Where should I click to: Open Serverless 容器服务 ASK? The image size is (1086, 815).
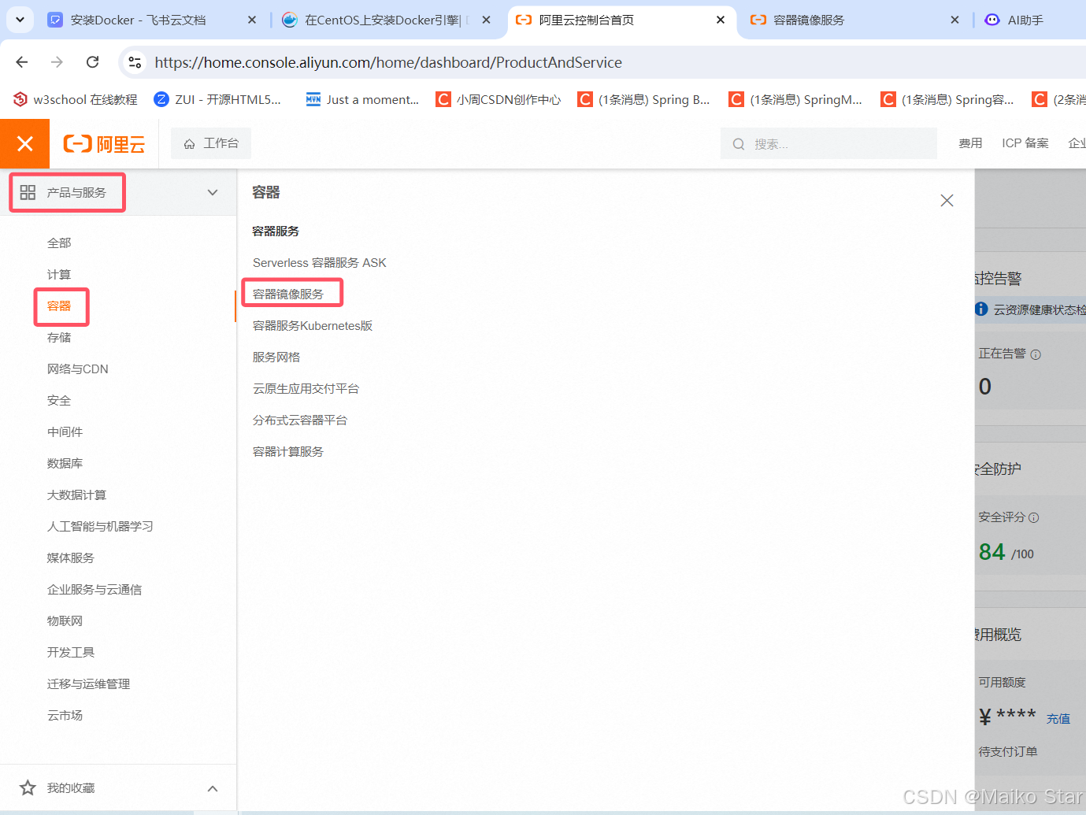(x=320, y=263)
